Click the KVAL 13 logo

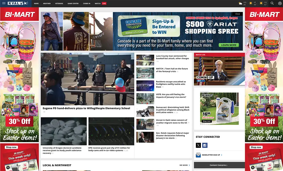click(18, 3)
